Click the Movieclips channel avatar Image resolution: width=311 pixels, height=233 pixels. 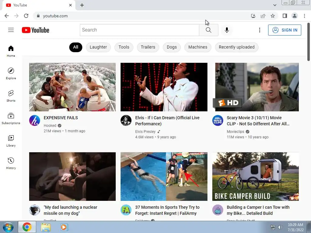217,120
